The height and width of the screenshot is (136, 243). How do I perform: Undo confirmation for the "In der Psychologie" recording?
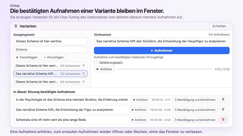click(x=195, y=100)
